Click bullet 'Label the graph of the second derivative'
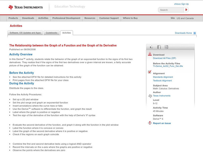Image resolution: width=203 pixels, height=152 pixels. click(50, 131)
